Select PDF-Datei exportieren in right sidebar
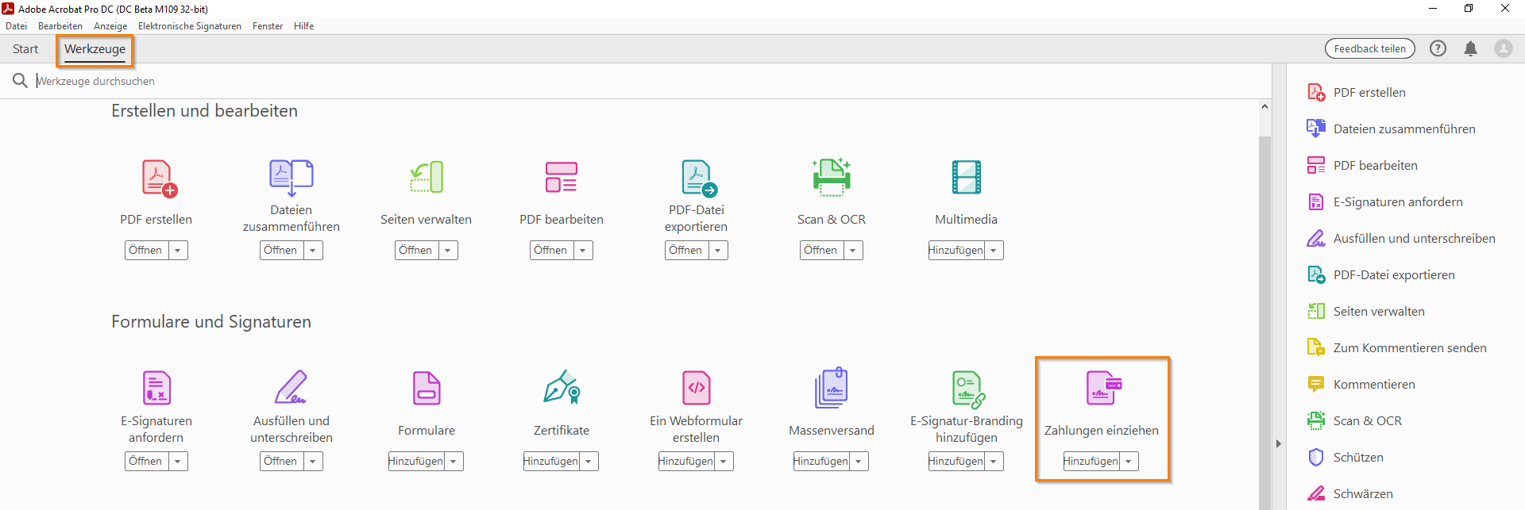This screenshot has height=510, width=1525. click(x=1380, y=274)
